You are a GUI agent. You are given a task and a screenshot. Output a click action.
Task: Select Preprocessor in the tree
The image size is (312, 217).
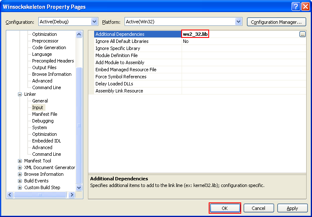(45, 41)
